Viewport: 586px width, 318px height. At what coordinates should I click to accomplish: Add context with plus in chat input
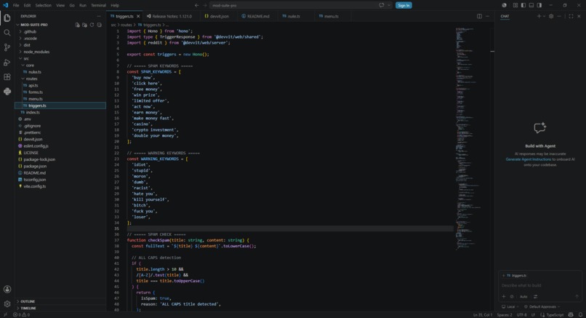pyautogui.click(x=503, y=297)
